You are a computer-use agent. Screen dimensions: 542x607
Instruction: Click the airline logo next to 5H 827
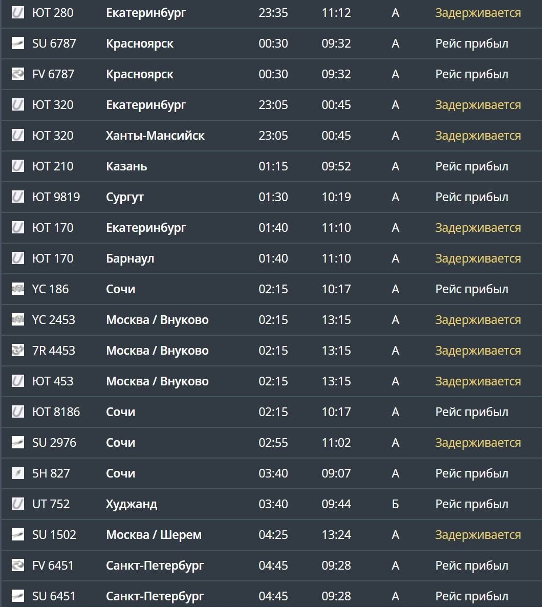[18, 473]
